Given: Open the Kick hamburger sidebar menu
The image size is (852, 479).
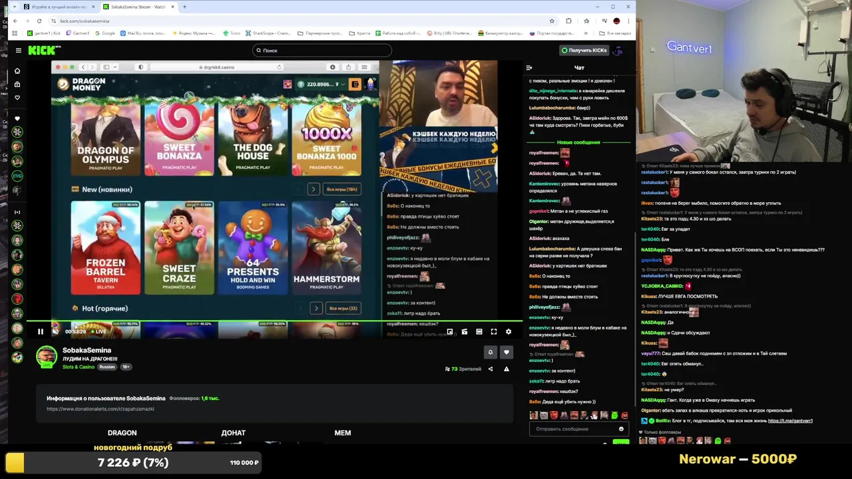Looking at the screenshot, I should point(18,50).
